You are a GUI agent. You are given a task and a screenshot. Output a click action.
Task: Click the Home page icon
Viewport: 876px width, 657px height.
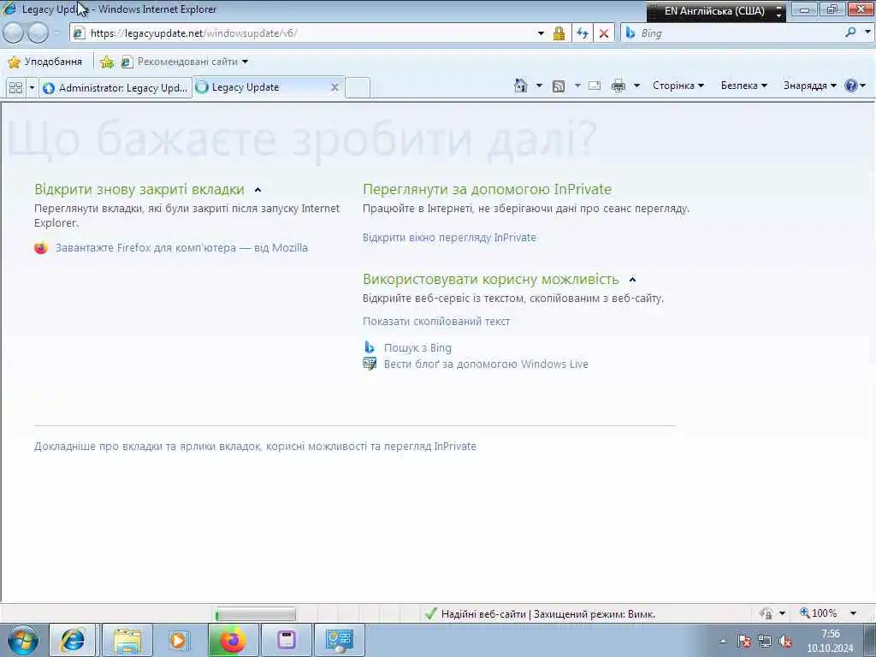point(521,86)
